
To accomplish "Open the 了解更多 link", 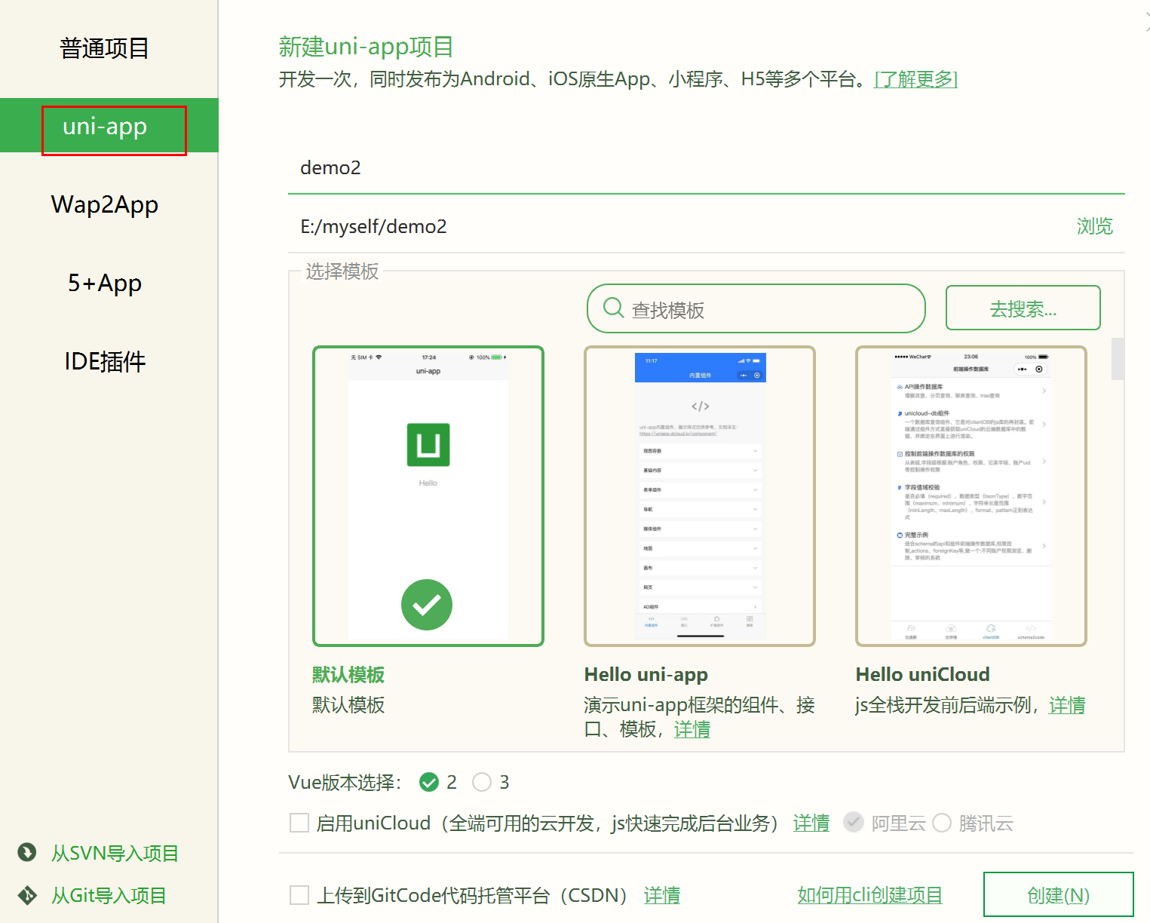I will (x=915, y=78).
